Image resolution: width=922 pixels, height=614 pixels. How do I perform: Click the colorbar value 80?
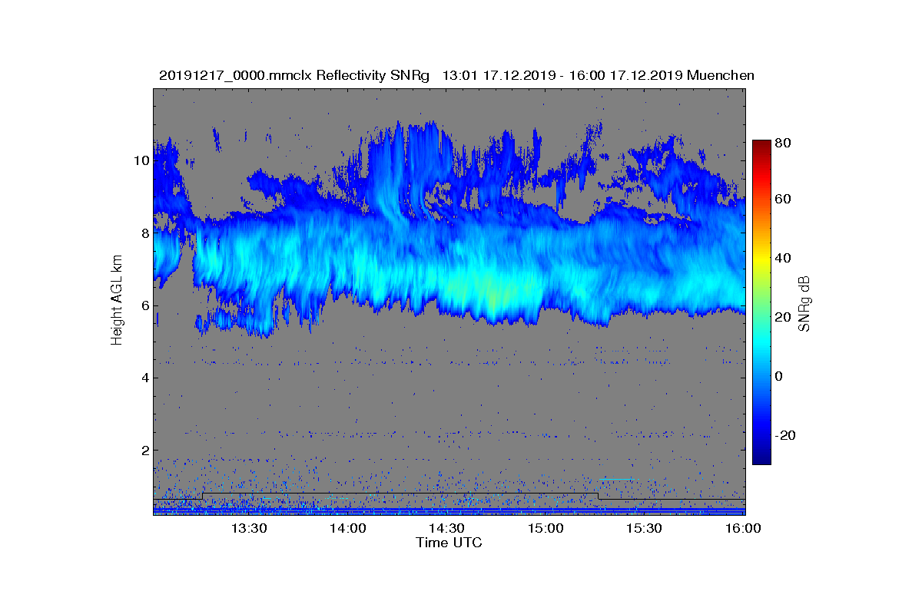click(784, 142)
